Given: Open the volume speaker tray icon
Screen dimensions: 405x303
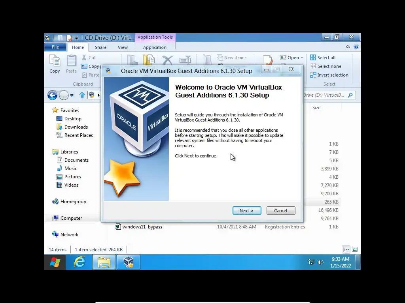Looking at the screenshot, I should (x=320, y=262).
